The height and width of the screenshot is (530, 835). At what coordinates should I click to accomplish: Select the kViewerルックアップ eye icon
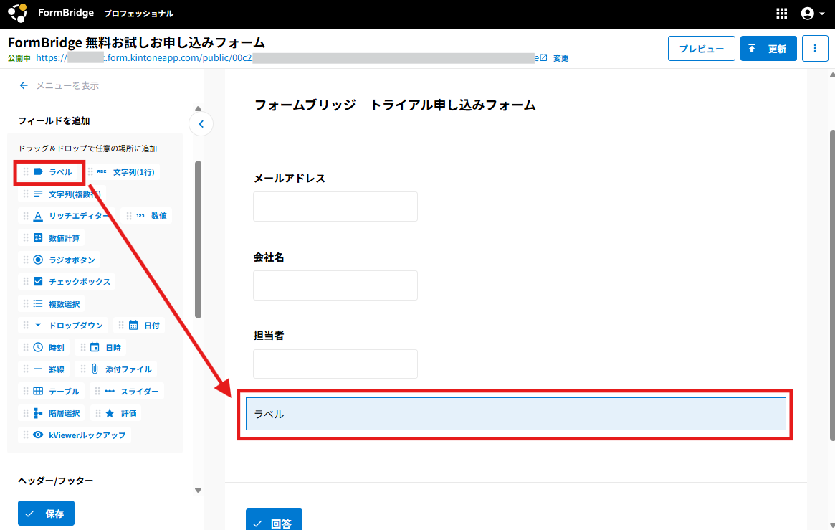pyautogui.click(x=38, y=435)
